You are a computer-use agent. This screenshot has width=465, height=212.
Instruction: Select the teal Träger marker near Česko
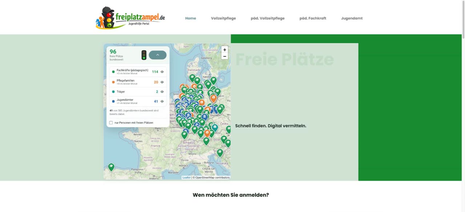point(215,128)
